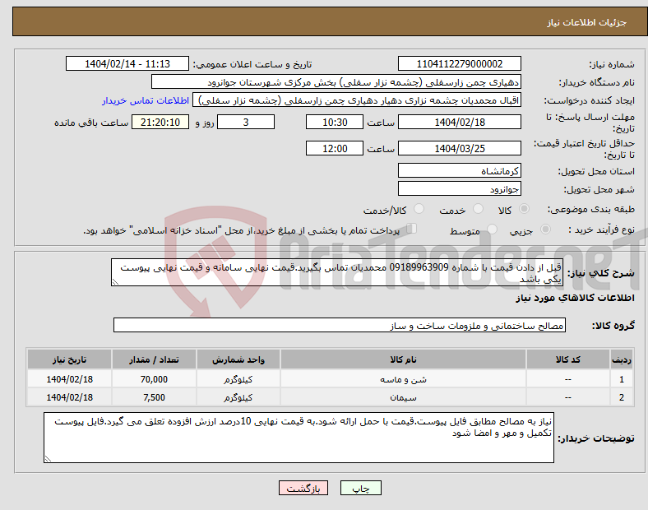Click the general need description text area
The width and height of the screenshot is (648, 510).
(x=337, y=272)
